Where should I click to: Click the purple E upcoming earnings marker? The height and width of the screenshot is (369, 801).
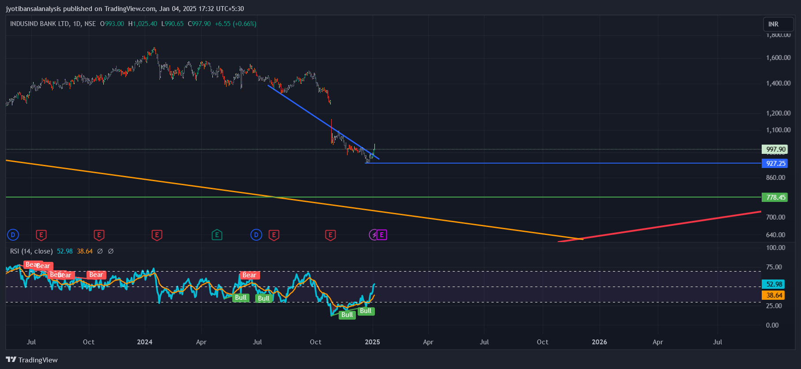click(x=382, y=235)
